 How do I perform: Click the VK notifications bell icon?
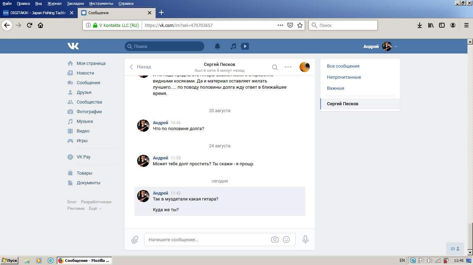pos(217,46)
